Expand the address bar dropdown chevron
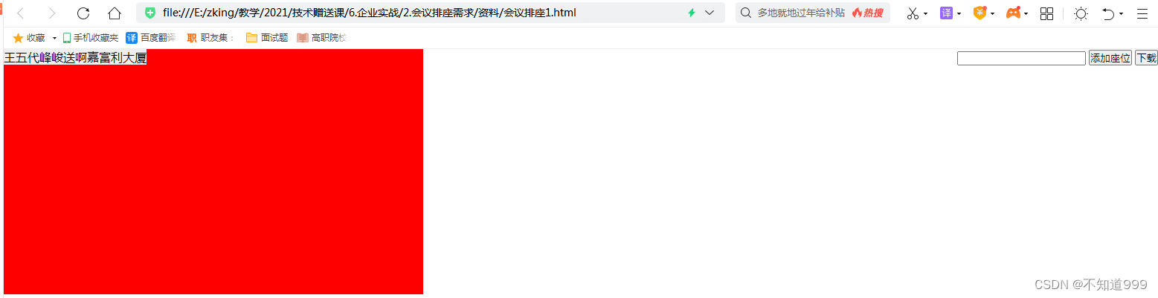The height and width of the screenshot is (298, 1158). click(710, 13)
